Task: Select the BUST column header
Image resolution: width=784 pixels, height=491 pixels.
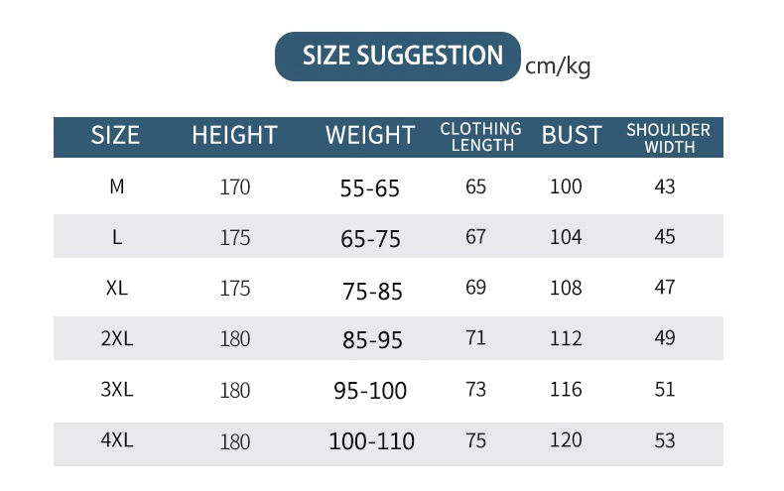Action: click(x=572, y=136)
